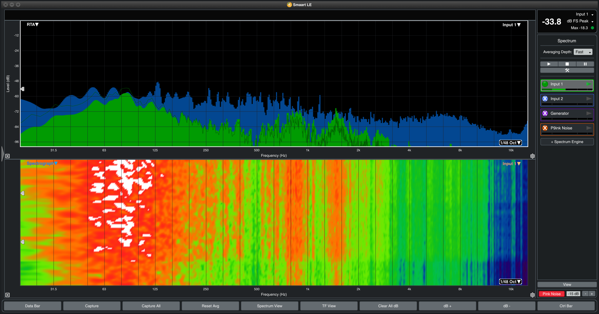Open measurement config via wrench-hammer tools icon
The image size is (599, 314).
pos(567,70)
